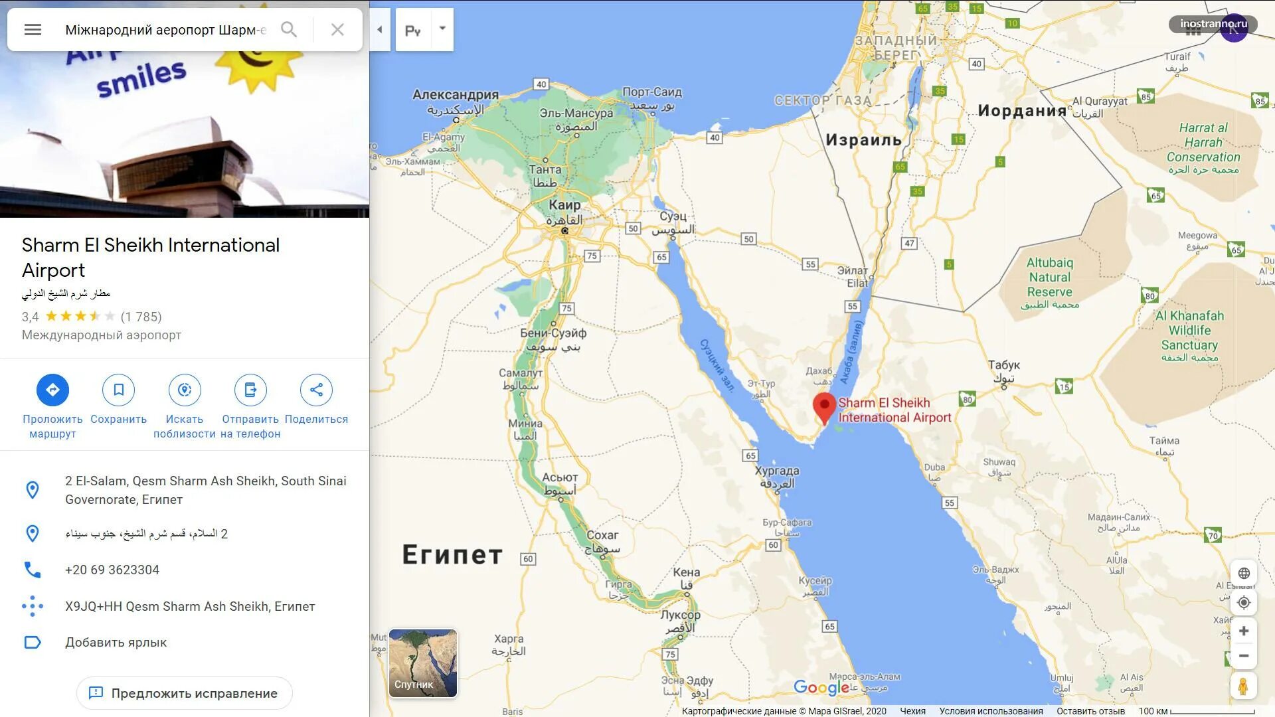Click Добавить ярлык label option

point(116,642)
